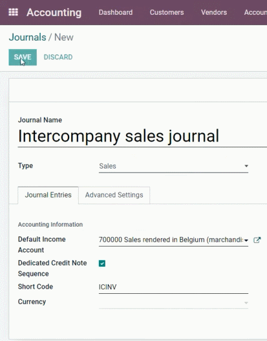The height and width of the screenshot is (341, 267).
Task: Open the Dashboard menu
Action: click(116, 12)
